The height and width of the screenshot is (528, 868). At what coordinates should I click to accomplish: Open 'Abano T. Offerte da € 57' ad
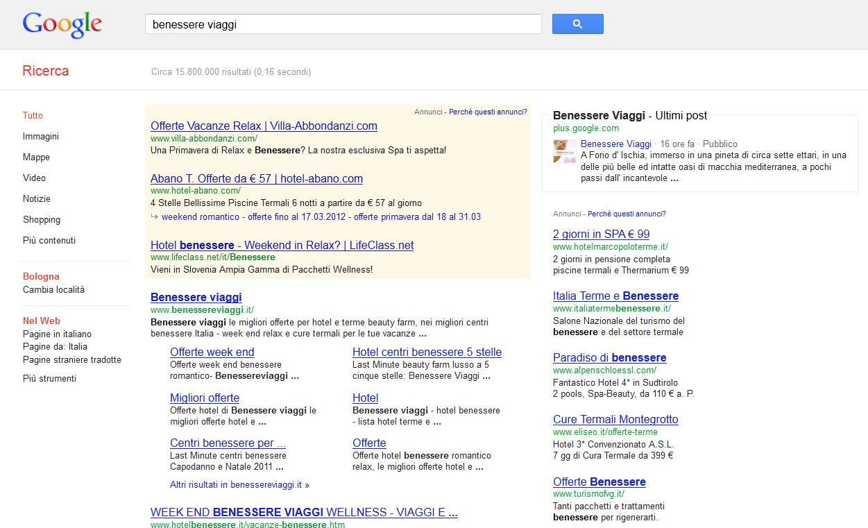[257, 179]
